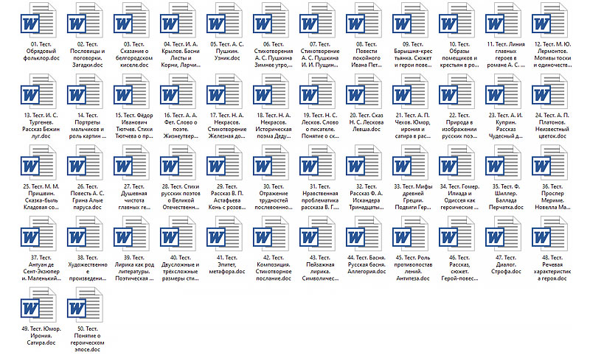This screenshot has height=355, width=590.
Task: Select Word icon 18. Тест. Н. А. Некрасов Историческая поэма
Action: pos(271,91)
